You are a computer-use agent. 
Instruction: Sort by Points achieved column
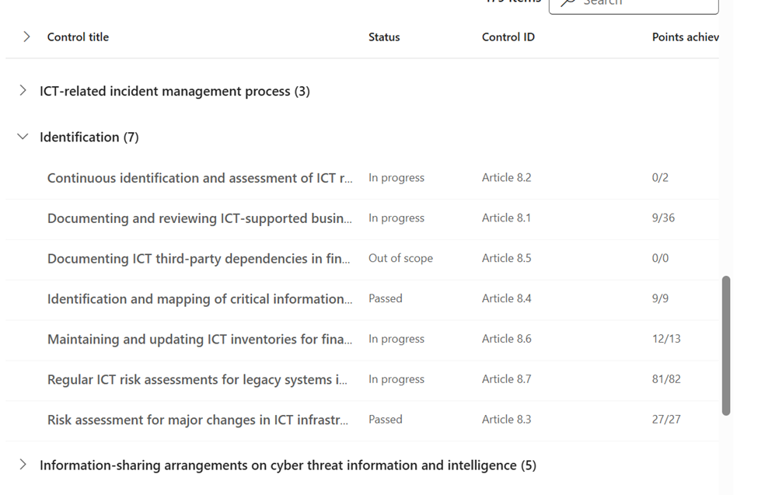point(685,37)
